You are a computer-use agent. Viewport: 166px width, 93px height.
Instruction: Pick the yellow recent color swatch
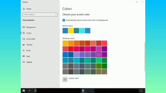tap(71, 30)
